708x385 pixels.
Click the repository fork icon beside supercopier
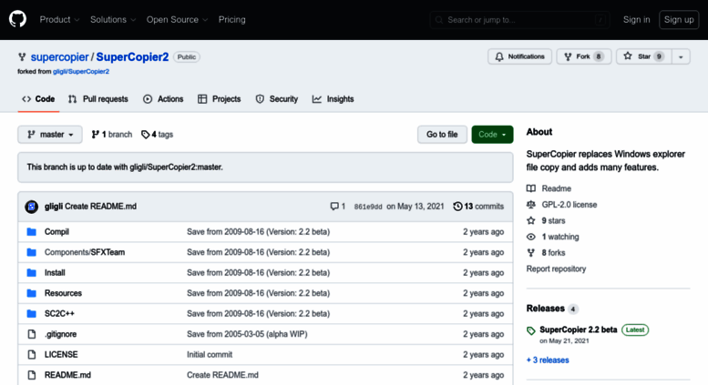(x=22, y=56)
